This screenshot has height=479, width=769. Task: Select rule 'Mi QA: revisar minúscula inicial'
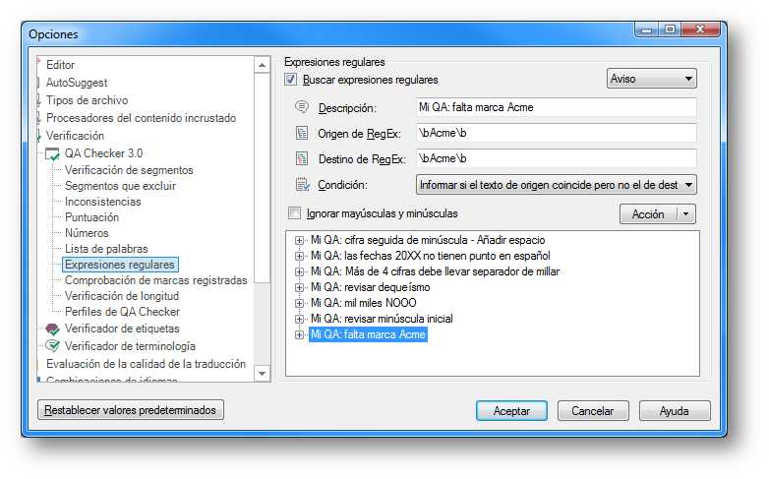coord(382,319)
